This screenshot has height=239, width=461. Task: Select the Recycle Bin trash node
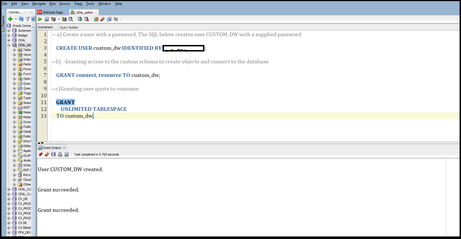pos(24,175)
